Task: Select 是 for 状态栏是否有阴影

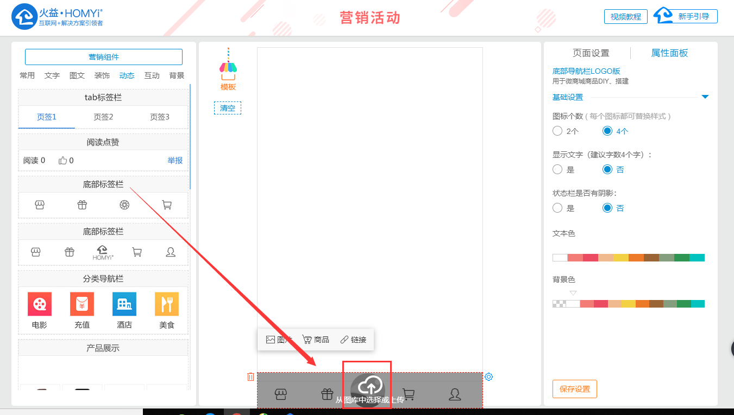Action: point(557,208)
